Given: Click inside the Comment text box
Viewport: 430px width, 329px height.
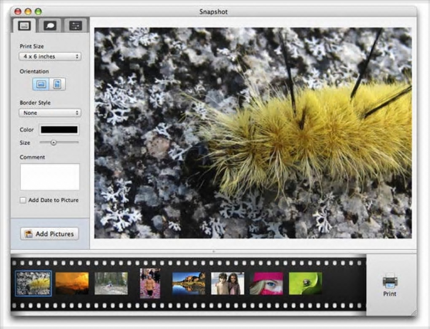Looking at the screenshot, I should pyautogui.click(x=50, y=177).
